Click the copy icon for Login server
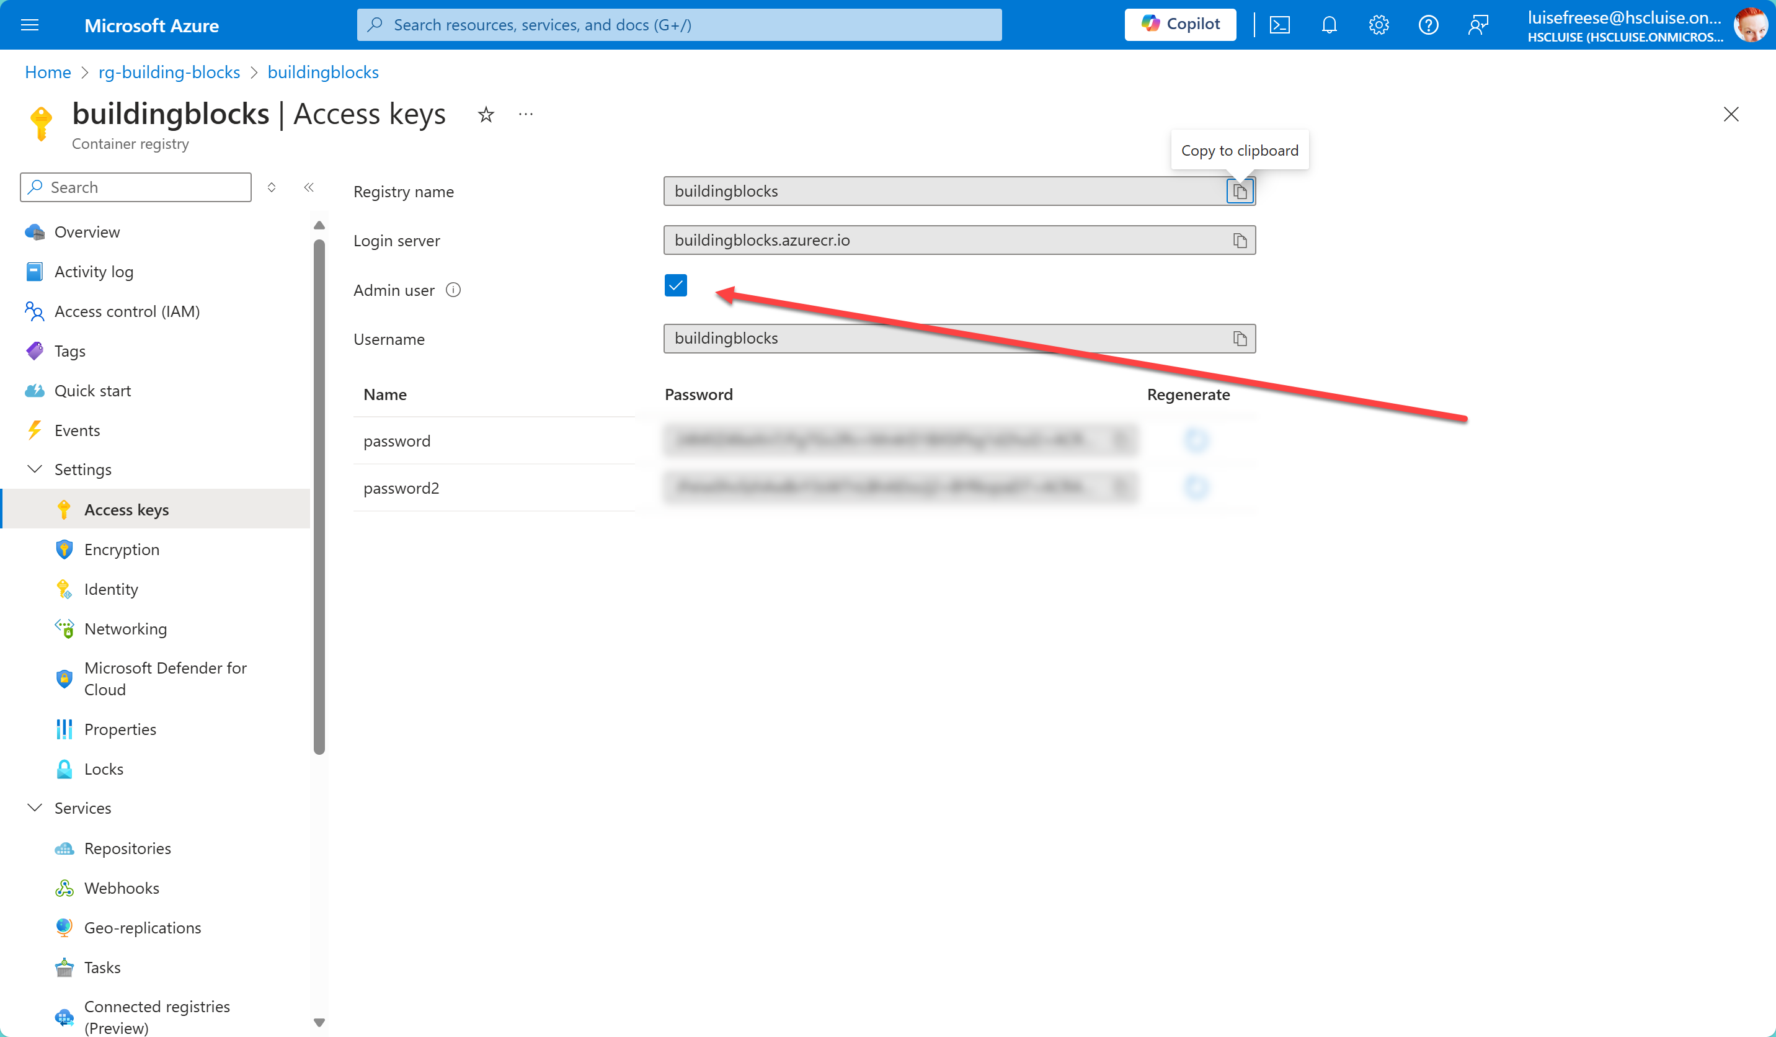The height and width of the screenshot is (1037, 1776). [x=1239, y=241]
